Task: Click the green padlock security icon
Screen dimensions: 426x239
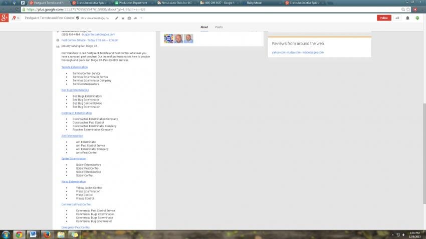Action: click(24, 9)
